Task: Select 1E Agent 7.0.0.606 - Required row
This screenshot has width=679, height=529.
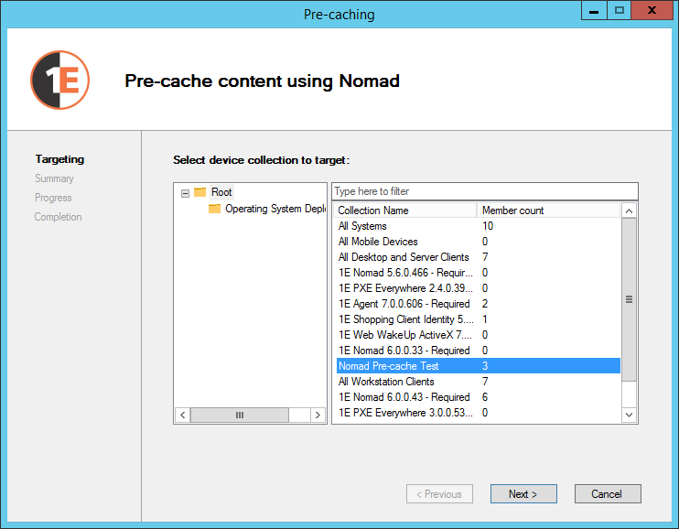Action: coord(404,304)
